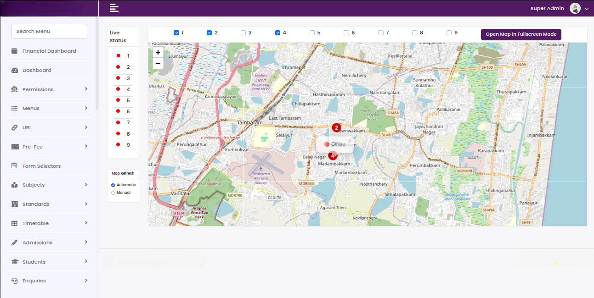Select live status row number 6

tap(123, 111)
